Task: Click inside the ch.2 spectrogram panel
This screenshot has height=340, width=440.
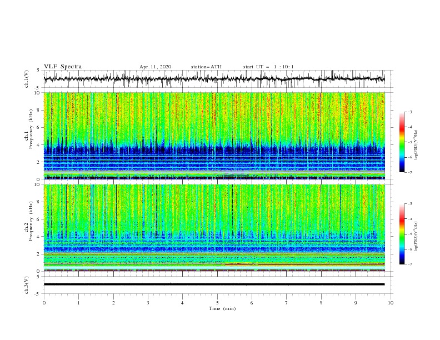Action: coord(214,228)
